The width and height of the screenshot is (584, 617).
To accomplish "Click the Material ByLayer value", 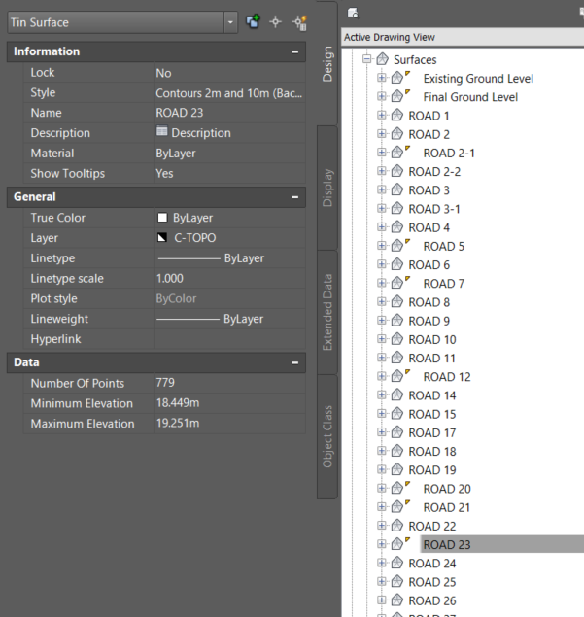I will click(x=230, y=154).
